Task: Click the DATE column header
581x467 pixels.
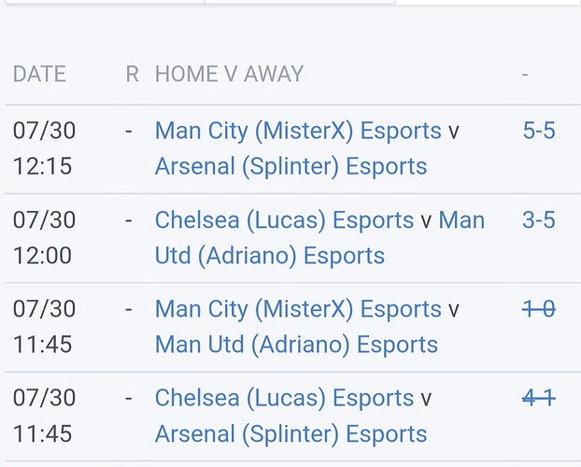Action: pos(39,75)
